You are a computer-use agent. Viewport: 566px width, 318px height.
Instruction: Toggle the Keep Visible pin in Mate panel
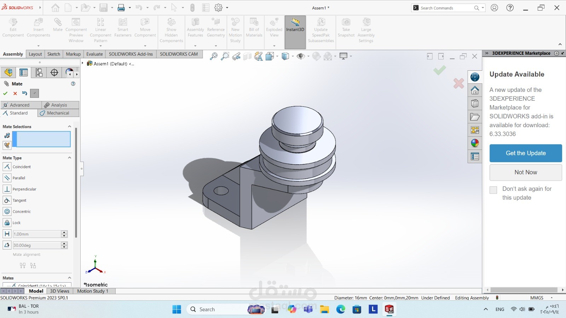pyautogui.click(x=34, y=93)
